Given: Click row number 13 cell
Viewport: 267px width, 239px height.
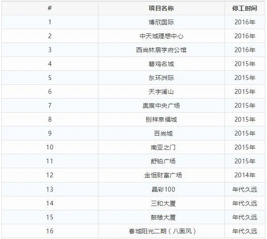Looking at the screenshot, I should (50, 189).
